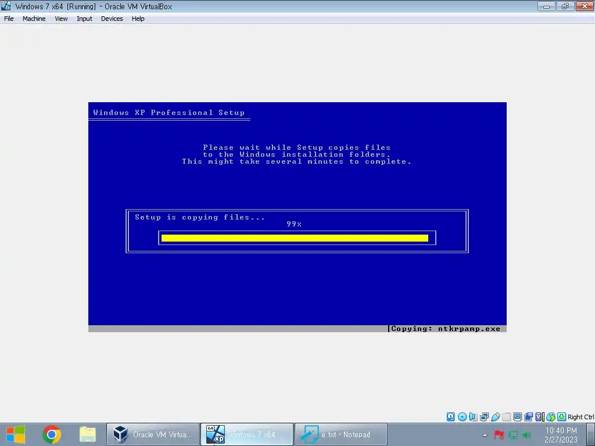Minimize the VirtualBox VM window
This screenshot has height=446, width=595.
pos(546,6)
